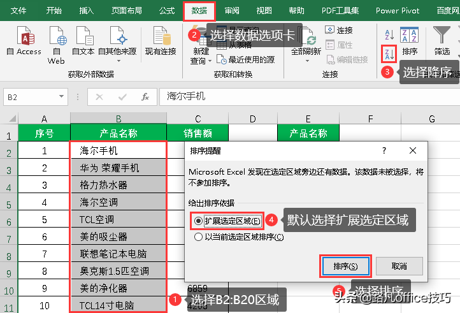Click cell 美的净化器
The width and height of the screenshot is (460, 313).
[119, 288]
